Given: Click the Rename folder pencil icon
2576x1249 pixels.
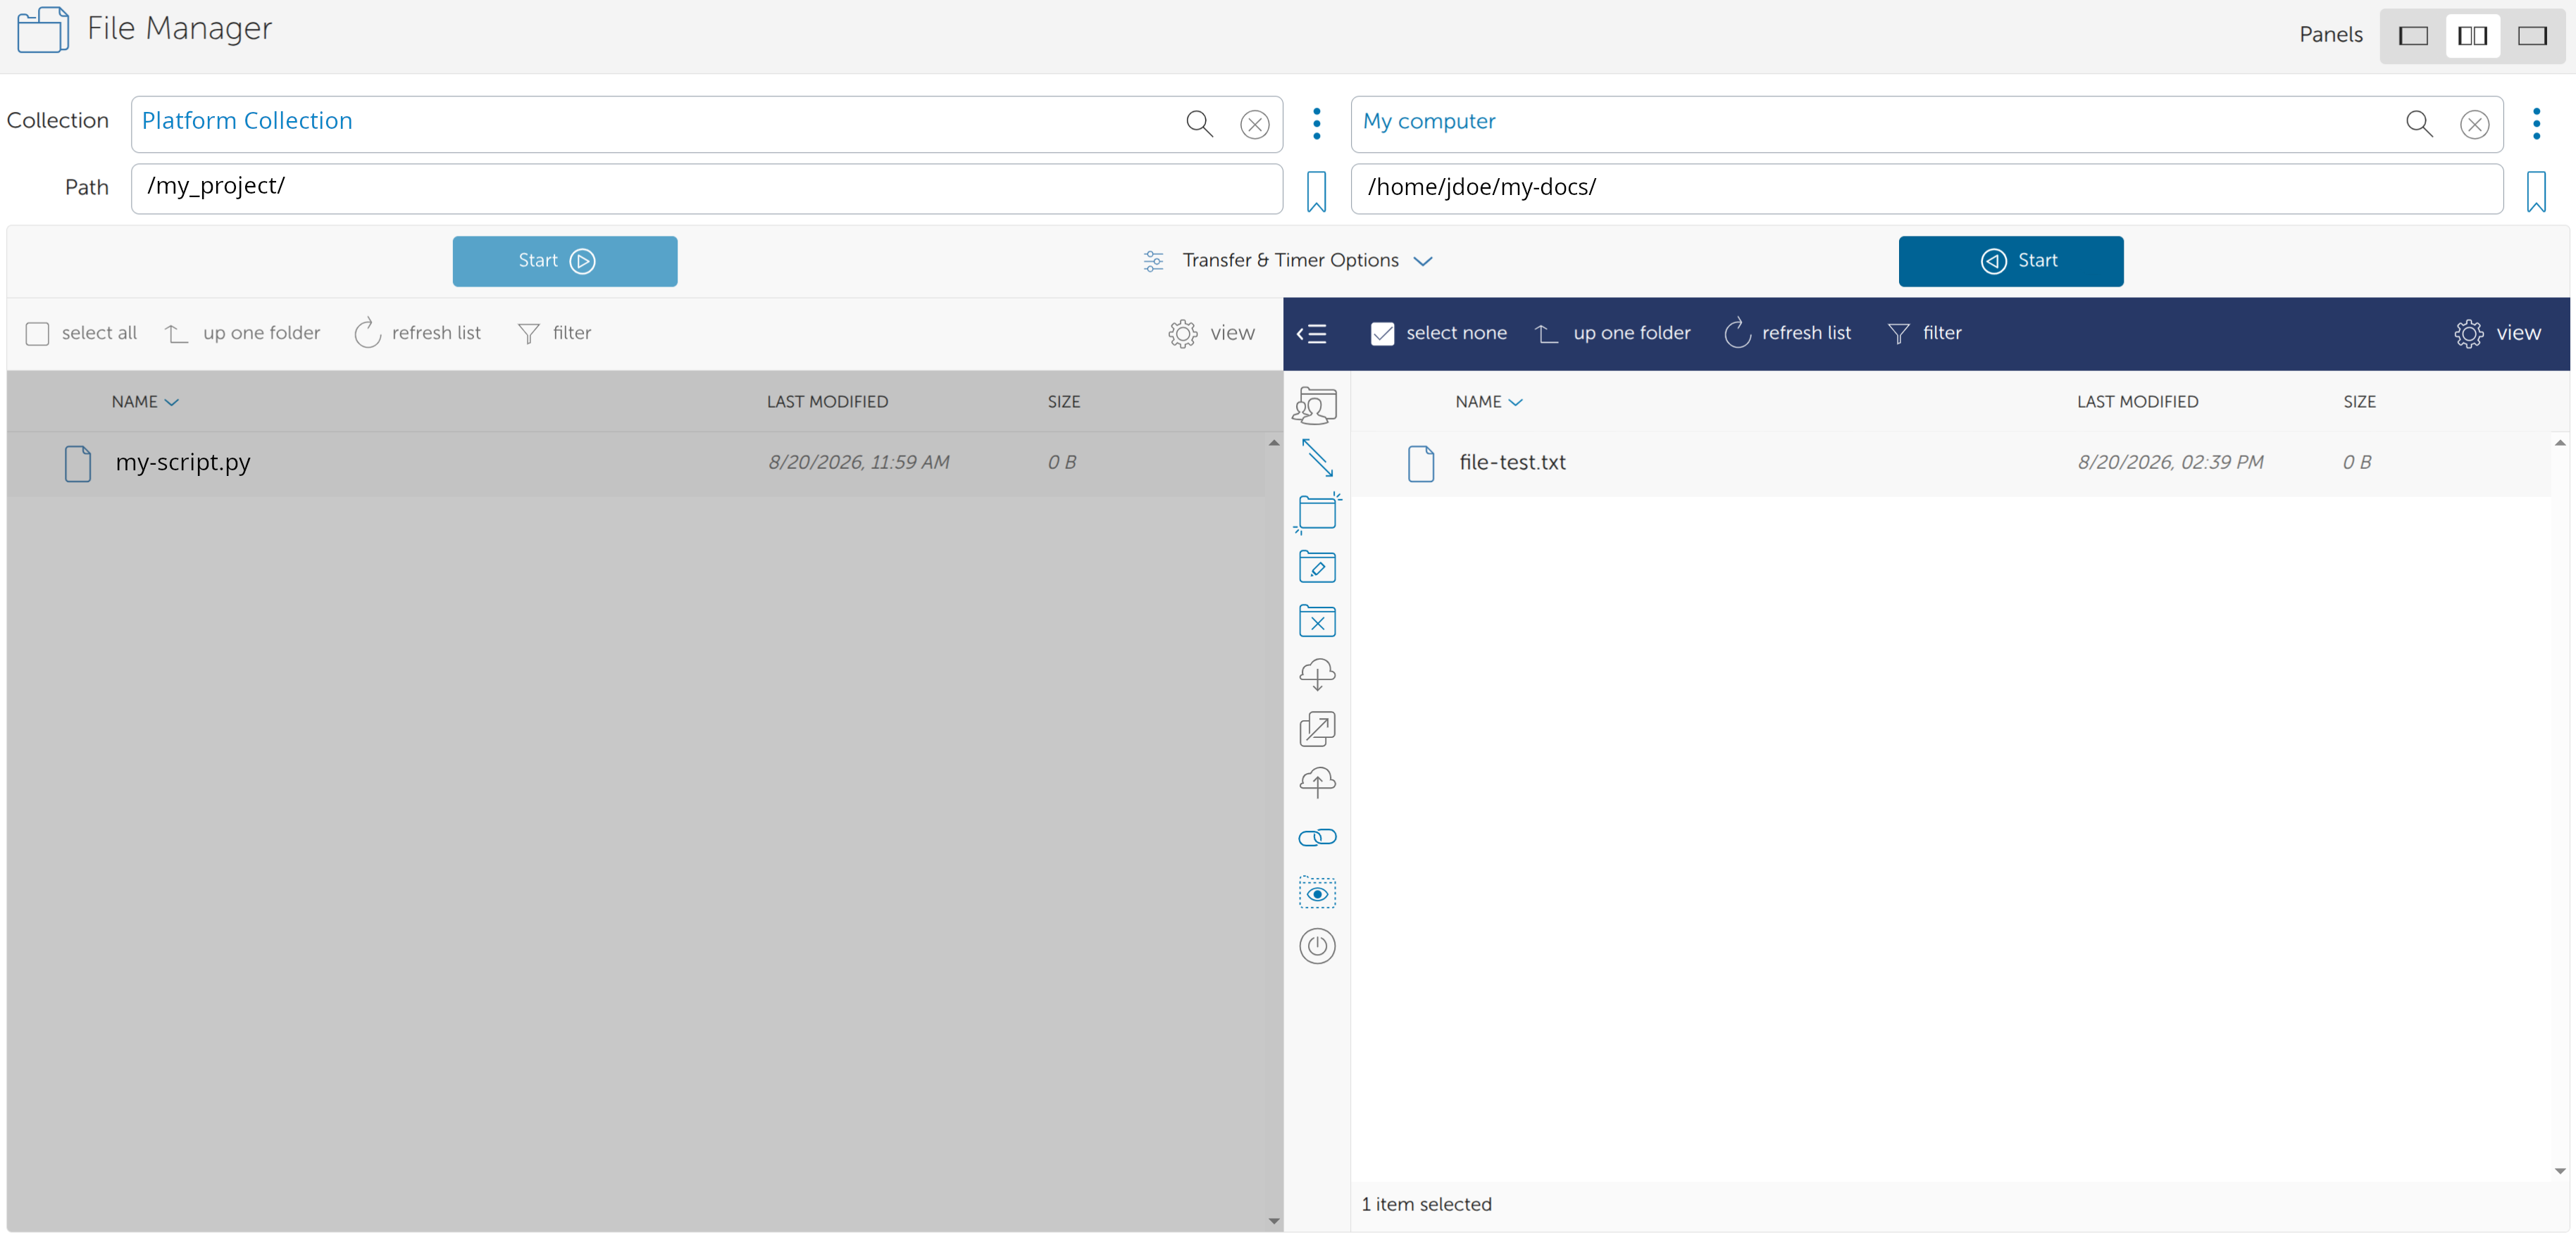Looking at the screenshot, I should (1317, 567).
